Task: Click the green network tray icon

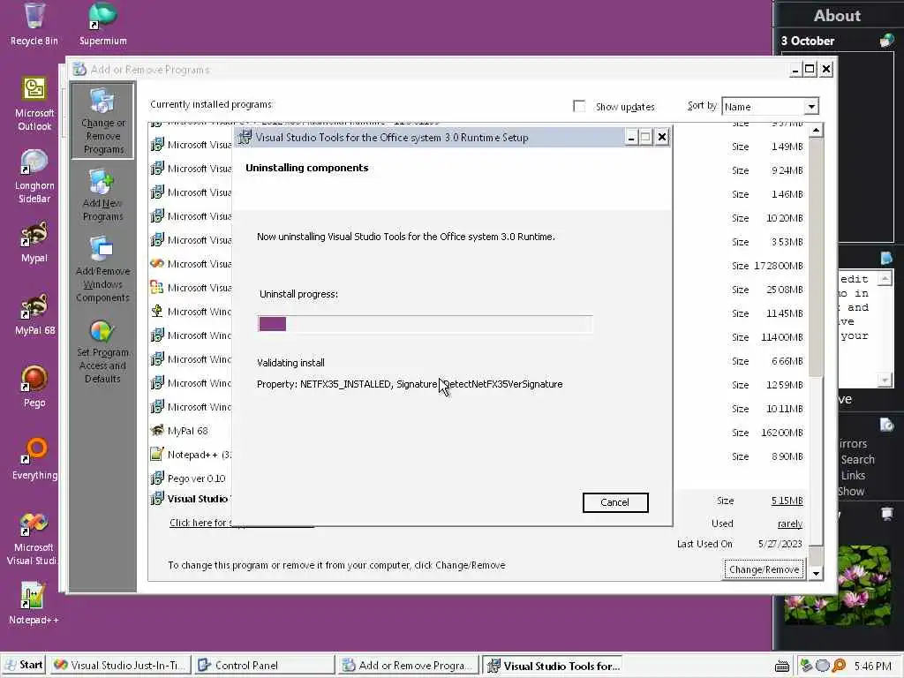Action: click(x=807, y=666)
